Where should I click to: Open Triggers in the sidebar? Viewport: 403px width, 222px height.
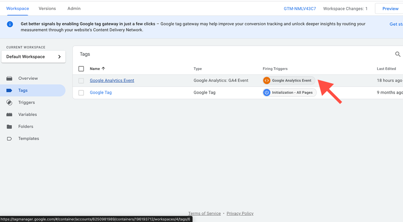click(x=26, y=103)
